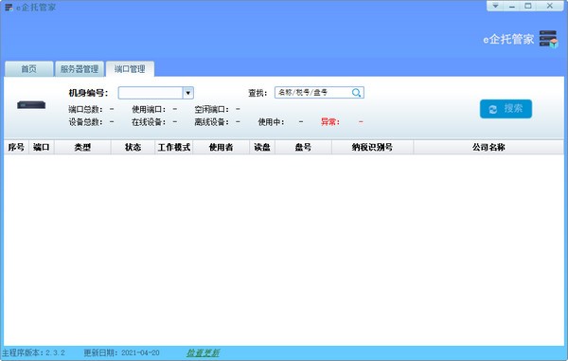Sort by the 状态 column header
The height and width of the screenshot is (361, 568).
tap(133, 147)
